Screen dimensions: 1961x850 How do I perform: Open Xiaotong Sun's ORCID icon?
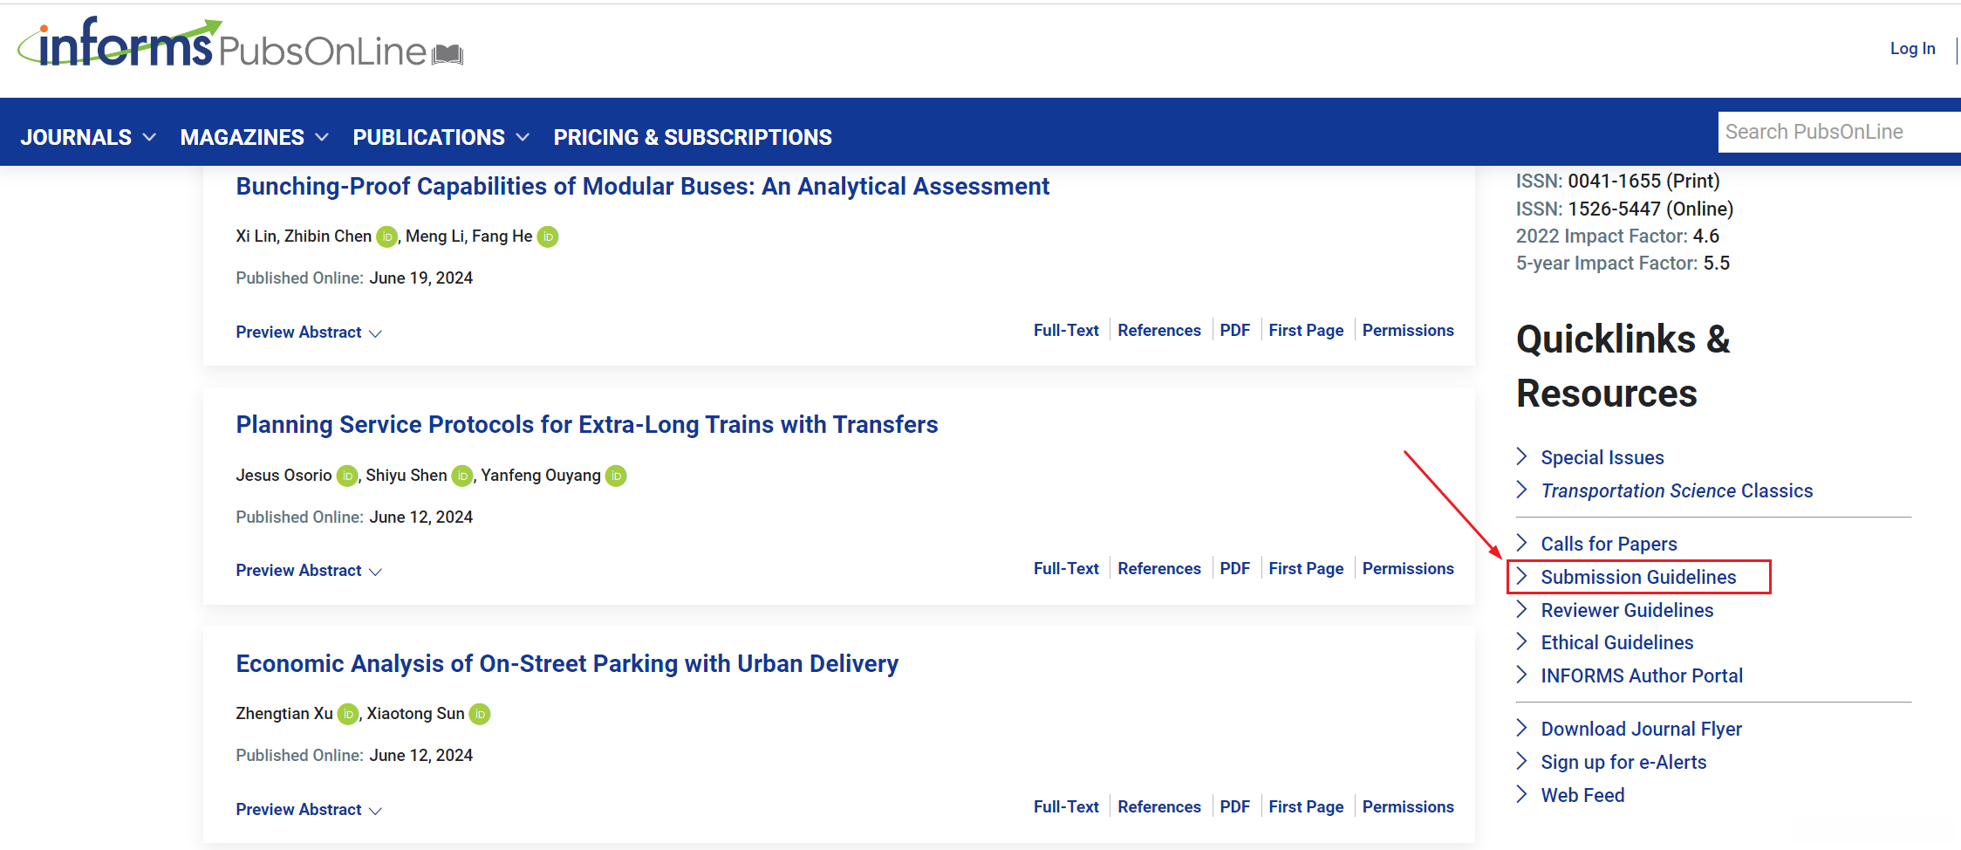(x=480, y=714)
